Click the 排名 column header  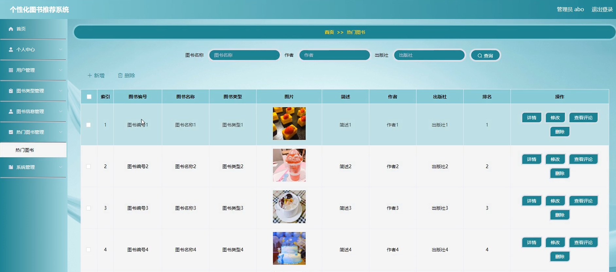coord(487,97)
